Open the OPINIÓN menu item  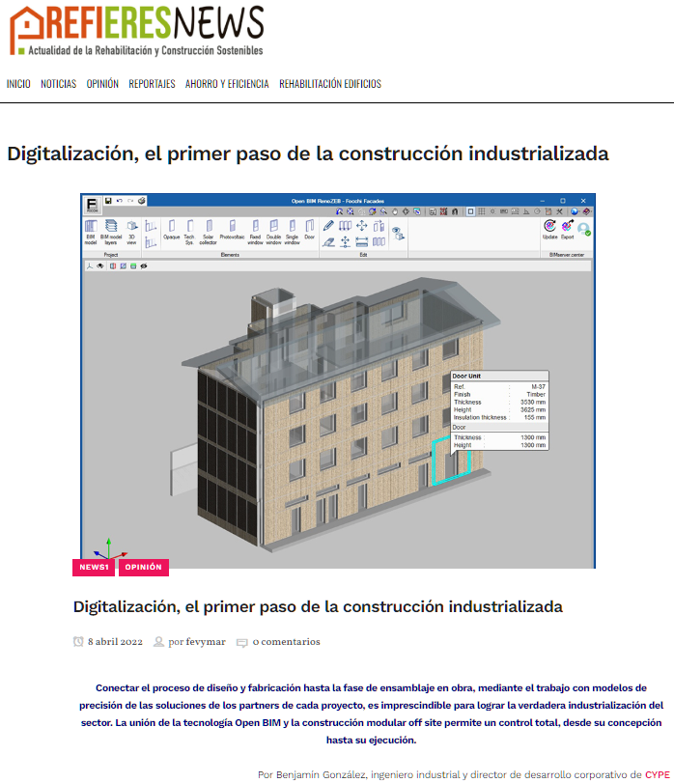point(102,84)
